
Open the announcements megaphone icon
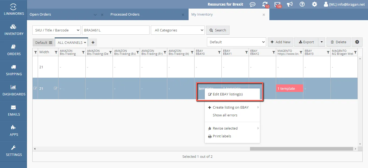click(x=290, y=4)
